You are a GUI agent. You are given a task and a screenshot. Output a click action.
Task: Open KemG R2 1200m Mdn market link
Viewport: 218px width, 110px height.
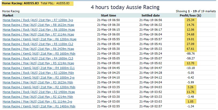(x=39, y=87)
